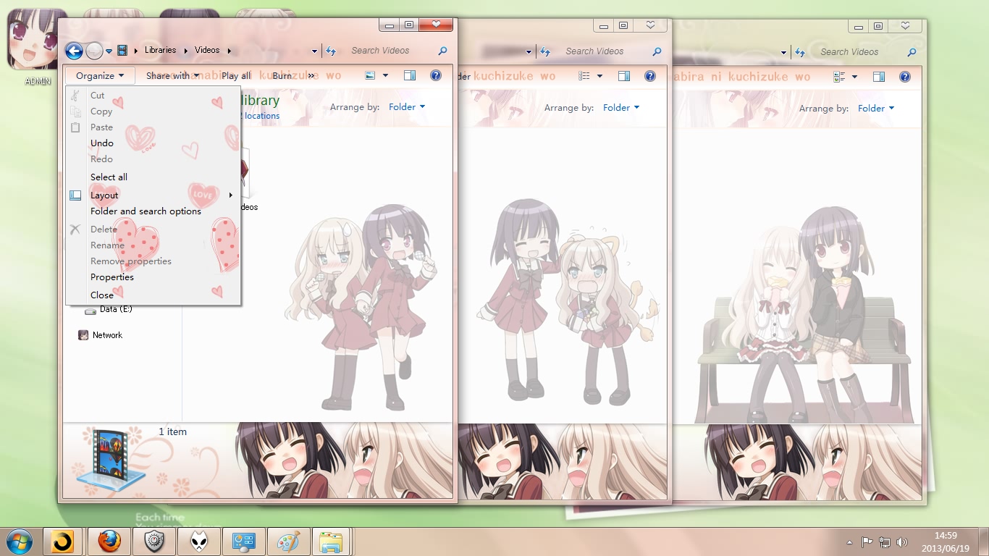Toggle preview pane in middle window
Screen dimensions: 989x556
click(624, 76)
